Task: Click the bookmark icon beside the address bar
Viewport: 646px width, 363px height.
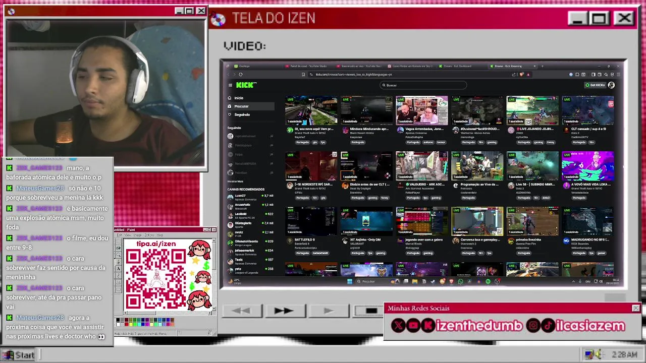Action: tap(303, 75)
